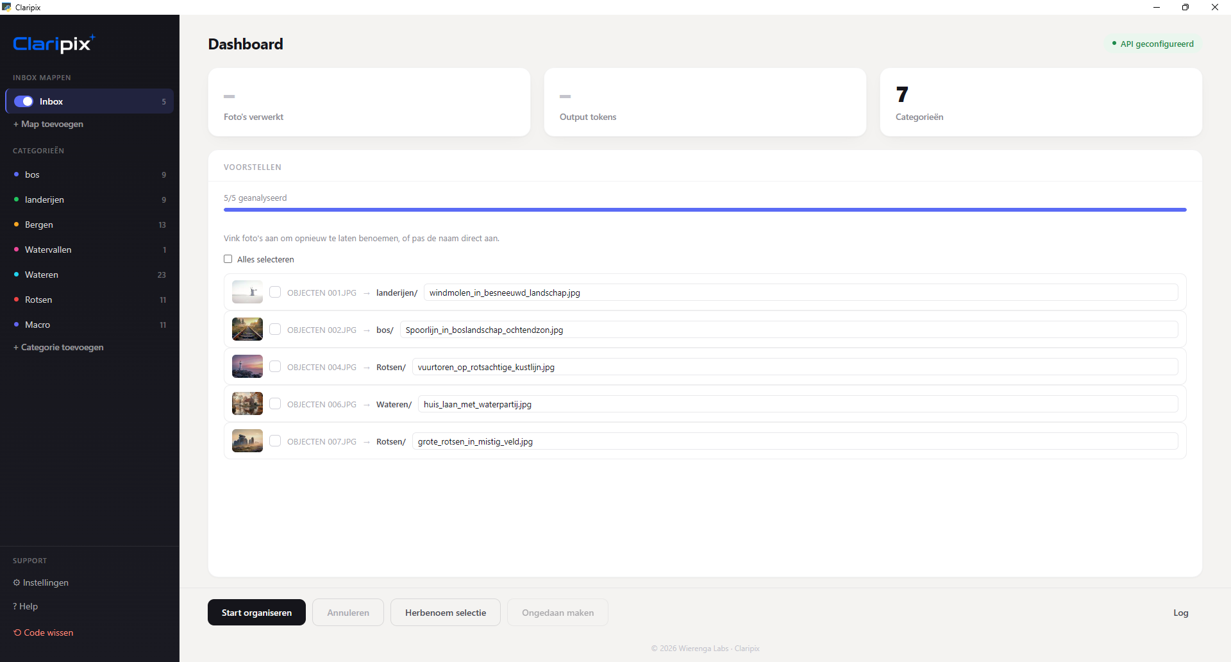
Task: Open the Rotsen category in sidebar
Action: pyautogui.click(x=90, y=300)
